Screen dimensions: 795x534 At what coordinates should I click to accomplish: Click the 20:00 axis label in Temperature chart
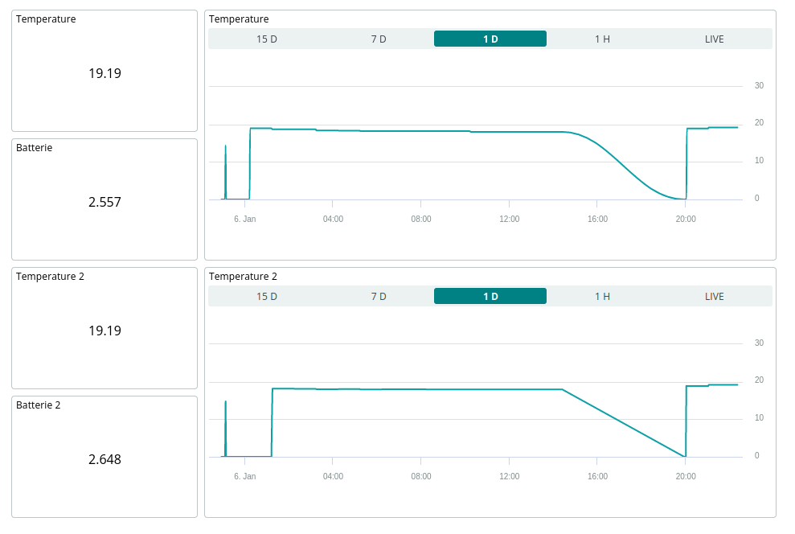tap(686, 219)
